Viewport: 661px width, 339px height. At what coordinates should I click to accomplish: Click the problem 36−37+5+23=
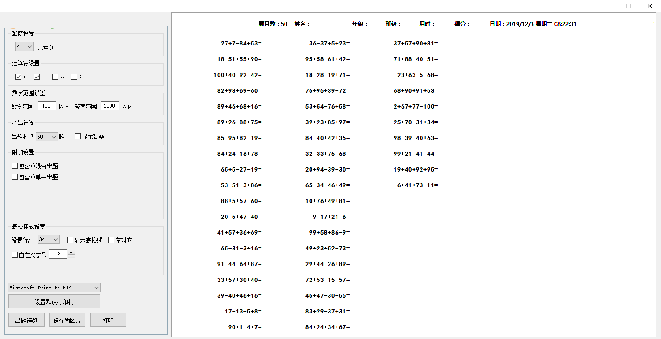click(x=330, y=44)
